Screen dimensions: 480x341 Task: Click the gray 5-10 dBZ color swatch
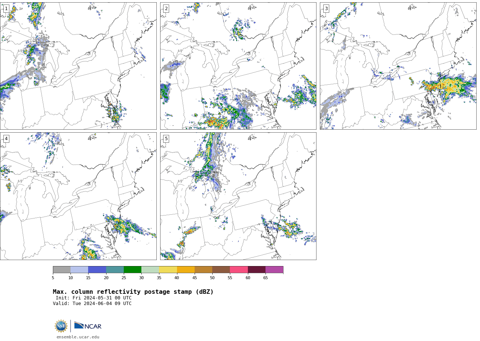point(61,270)
